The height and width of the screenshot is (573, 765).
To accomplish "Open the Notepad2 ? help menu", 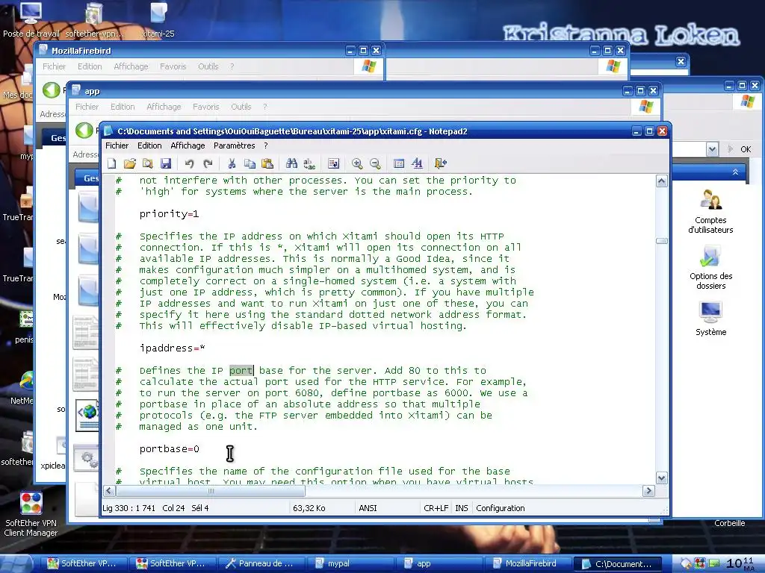I will [x=266, y=145].
